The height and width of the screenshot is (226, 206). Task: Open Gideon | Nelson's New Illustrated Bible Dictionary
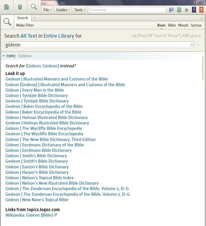click(x=52, y=183)
